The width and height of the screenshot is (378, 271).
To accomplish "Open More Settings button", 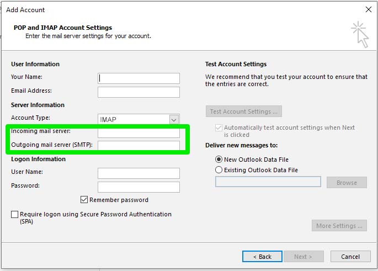I will (339, 225).
